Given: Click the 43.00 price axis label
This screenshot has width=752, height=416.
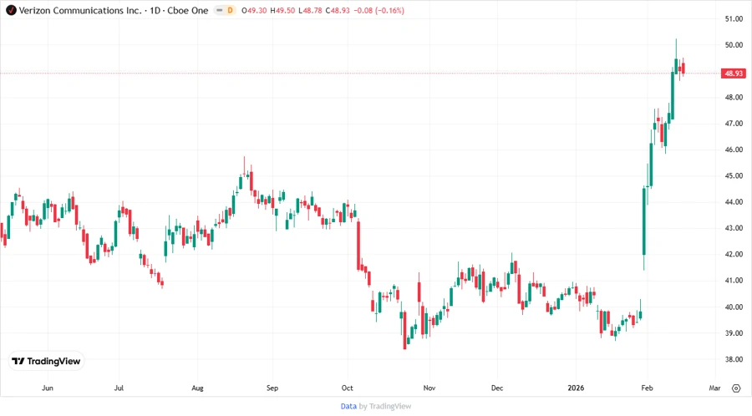Looking at the screenshot, I should (734, 228).
